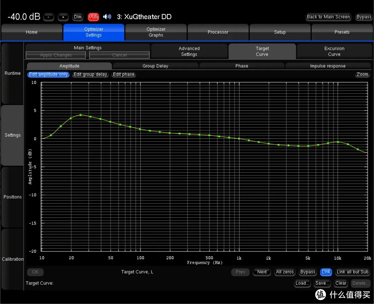The width and height of the screenshot is (374, 304).
Task: Select the Amplitude graph tab
Action: (x=69, y=66)
